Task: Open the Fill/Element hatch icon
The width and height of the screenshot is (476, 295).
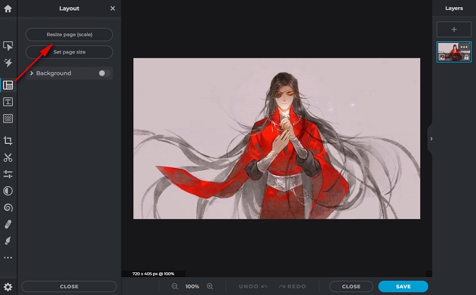Action: (x=8, y=118)
